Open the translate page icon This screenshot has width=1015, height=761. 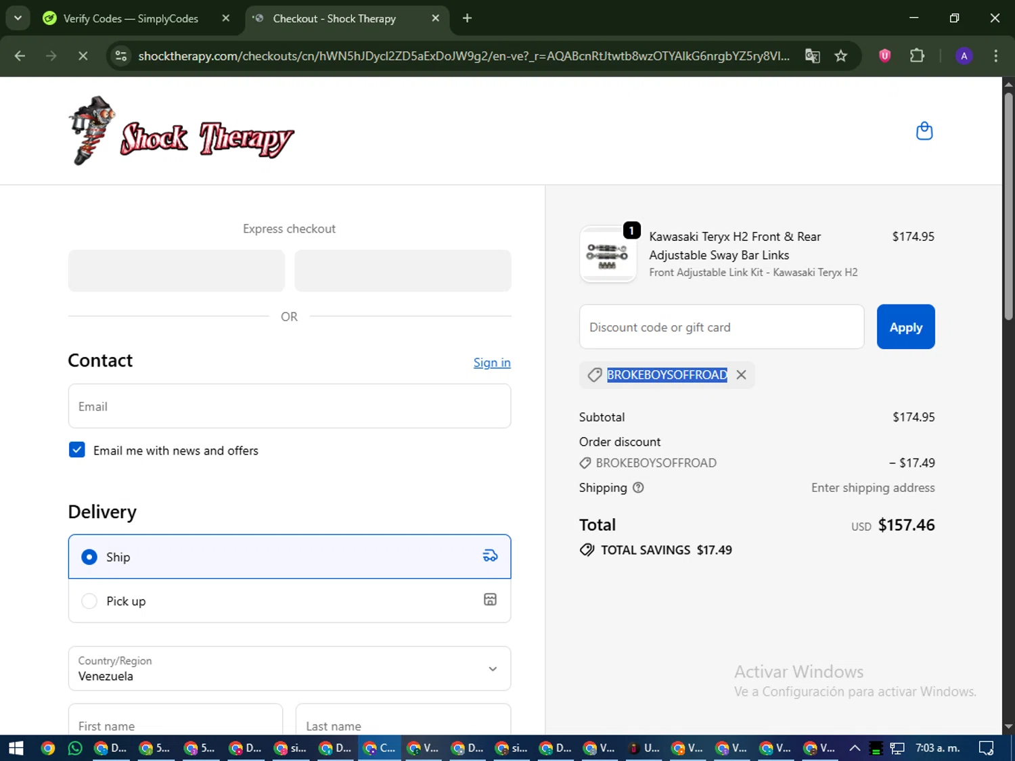(812, 56)
